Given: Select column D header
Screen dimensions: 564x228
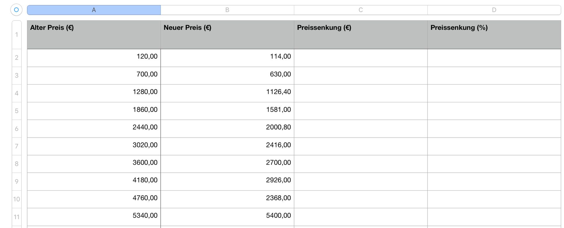Looking at the screenshot, I should click(x=494, y=10).
